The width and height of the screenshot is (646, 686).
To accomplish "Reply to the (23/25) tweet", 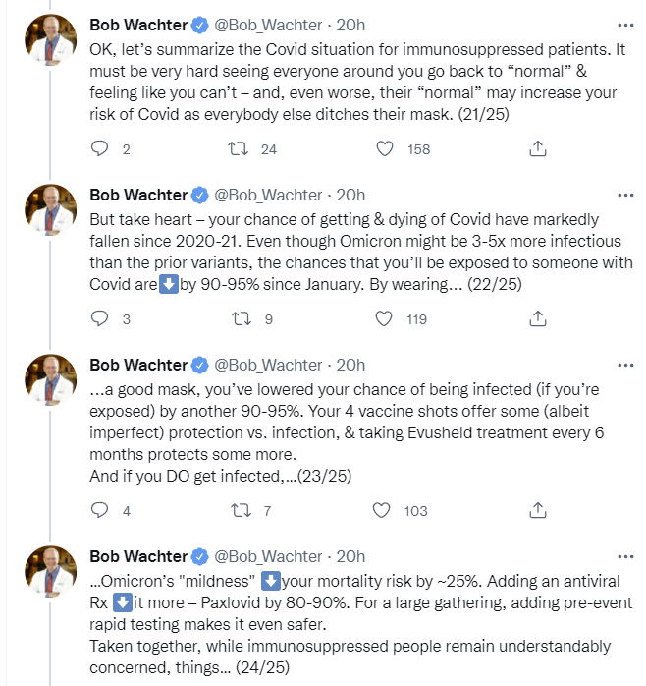I will coord(99,510).
